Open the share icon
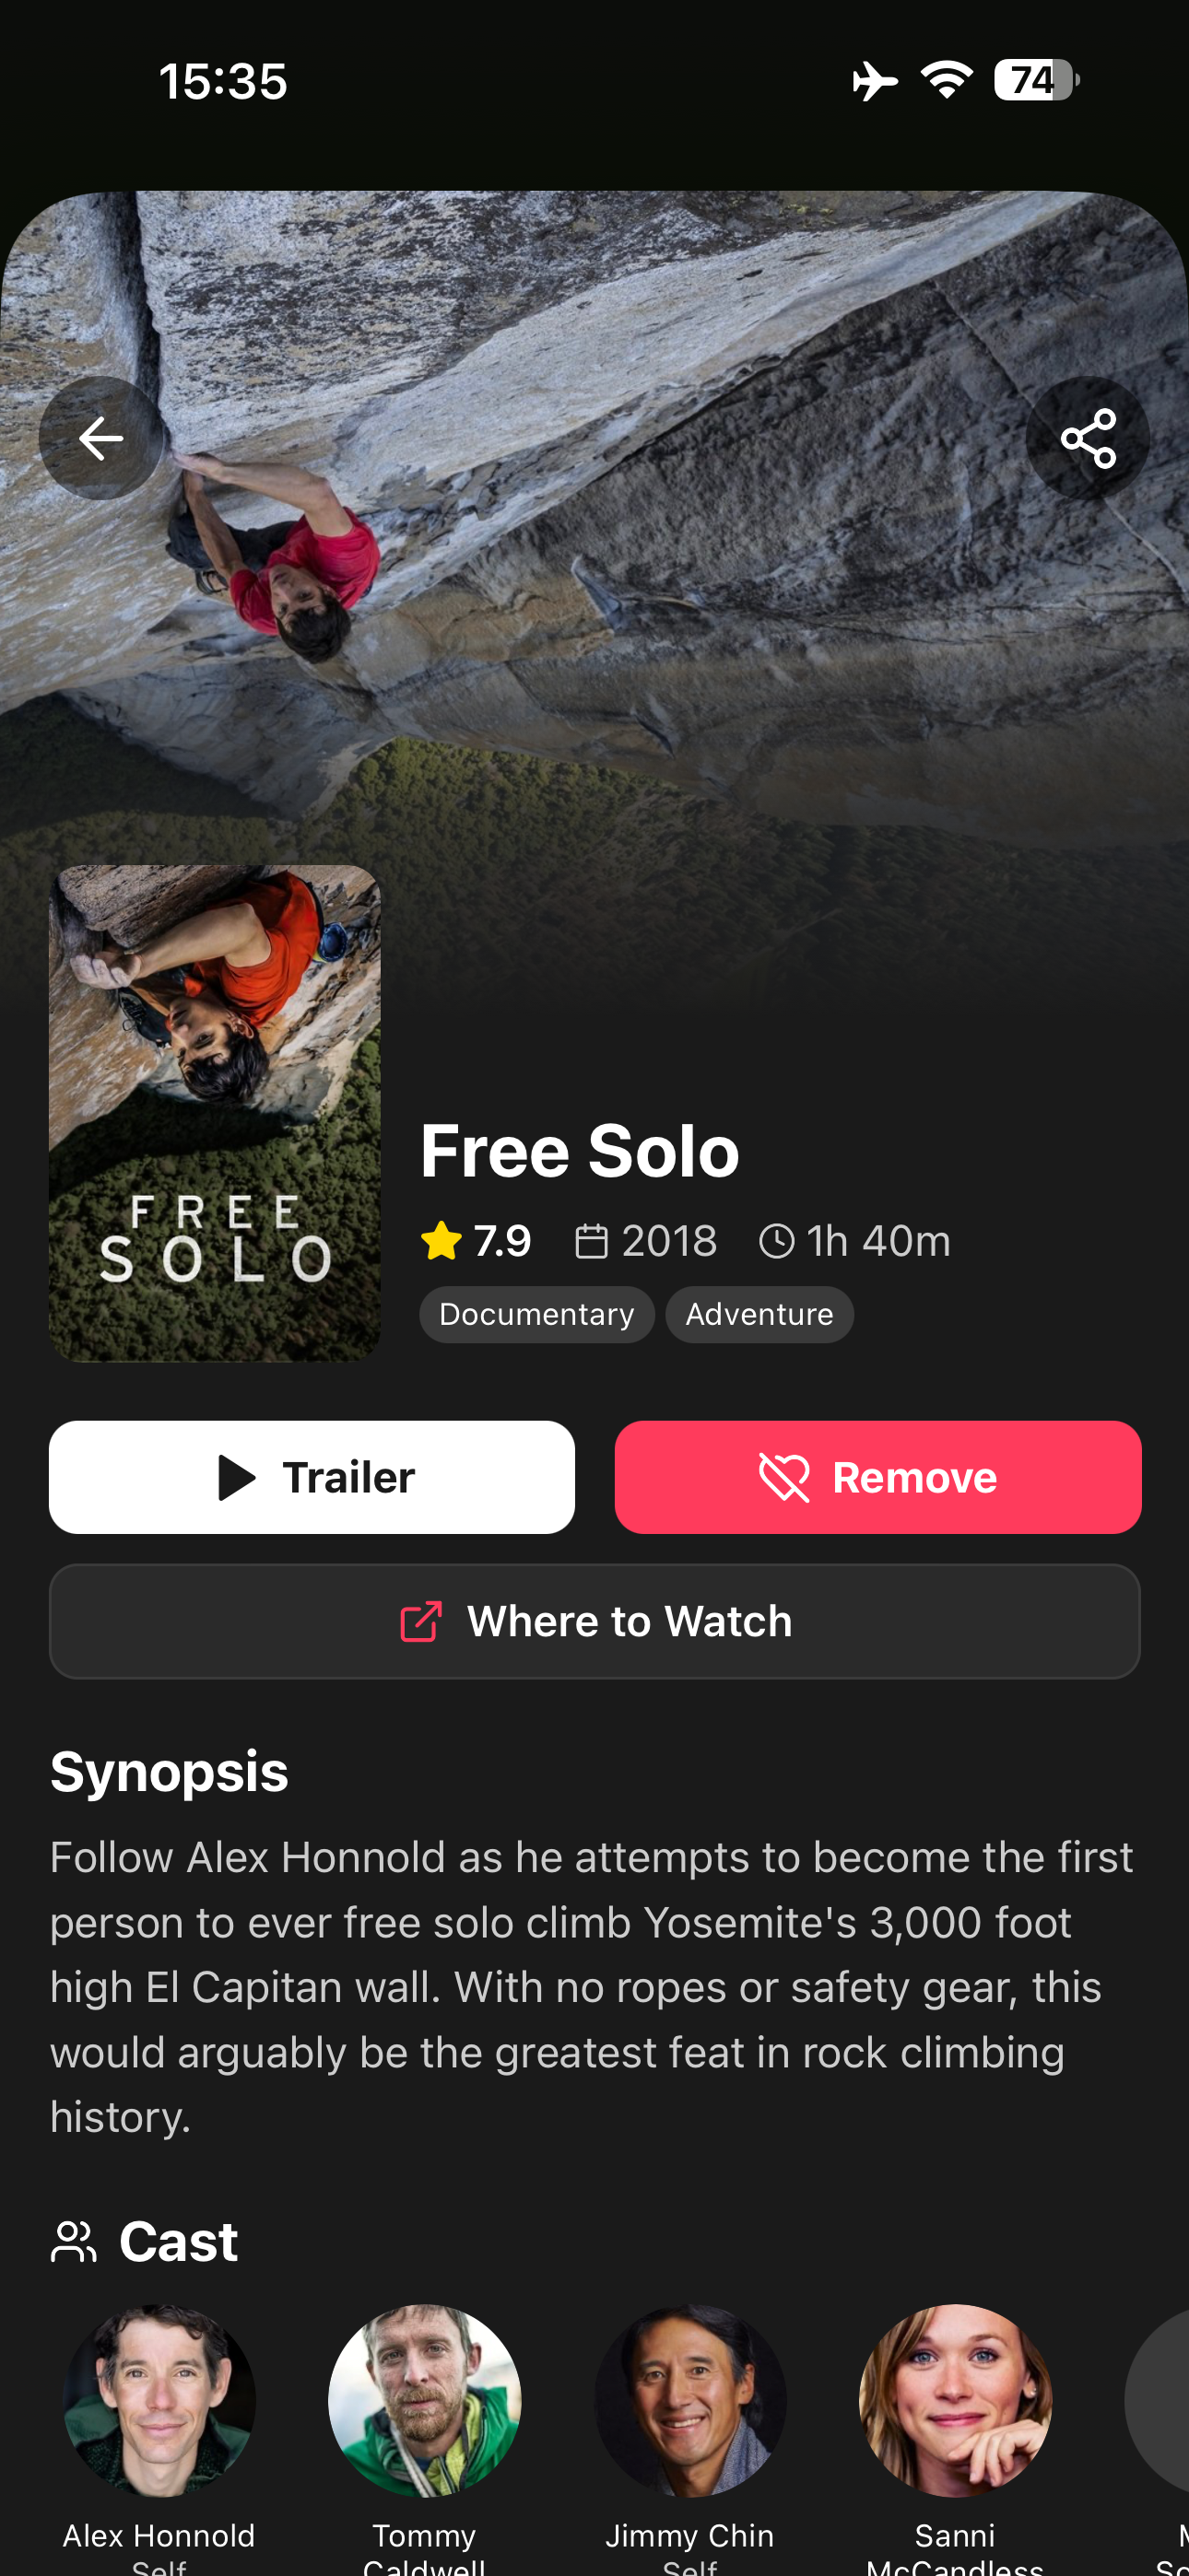 (x=1088, y=438)
